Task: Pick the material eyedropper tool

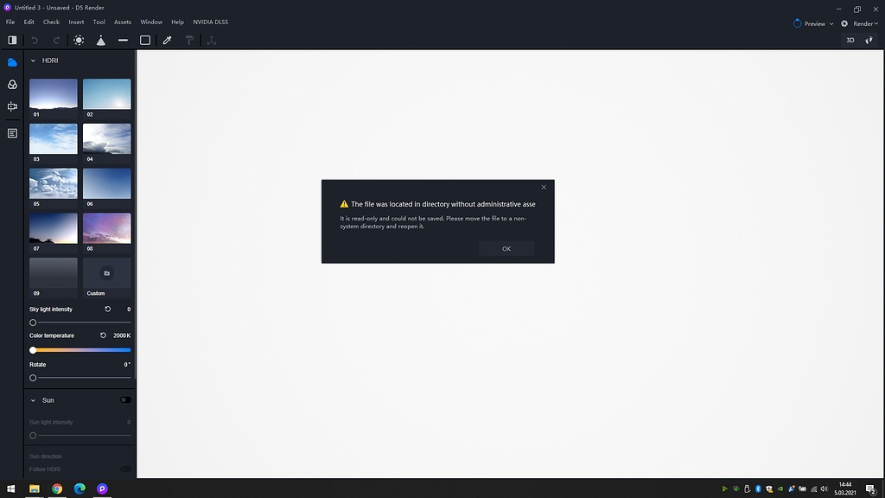Action: [167, 40]
